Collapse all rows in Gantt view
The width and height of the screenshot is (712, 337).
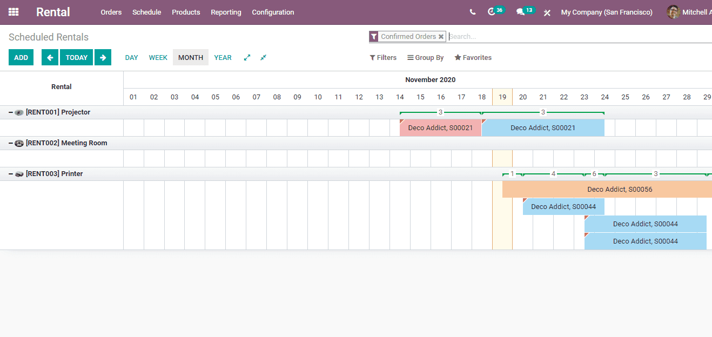click(263, 57)
